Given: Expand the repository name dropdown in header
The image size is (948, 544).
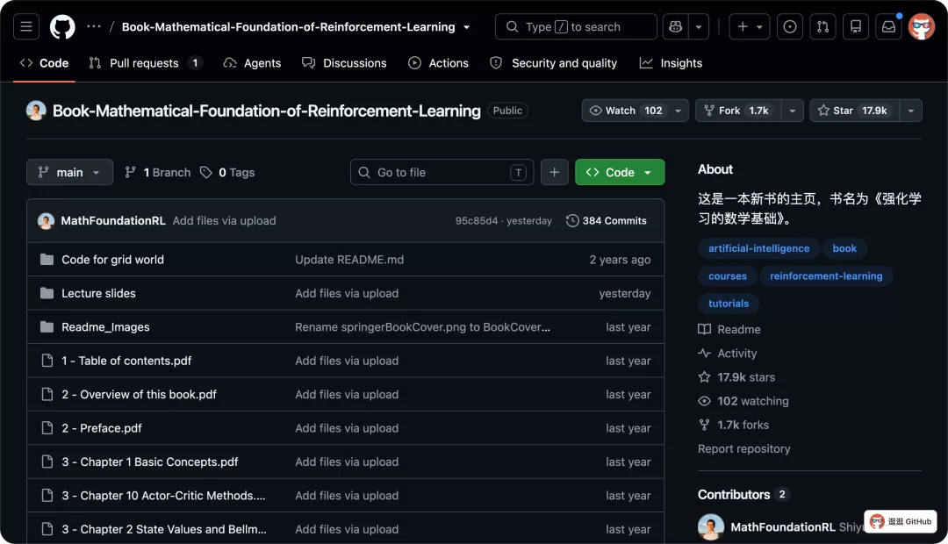Looking at the screenshot, I should (x=466, y=27).
